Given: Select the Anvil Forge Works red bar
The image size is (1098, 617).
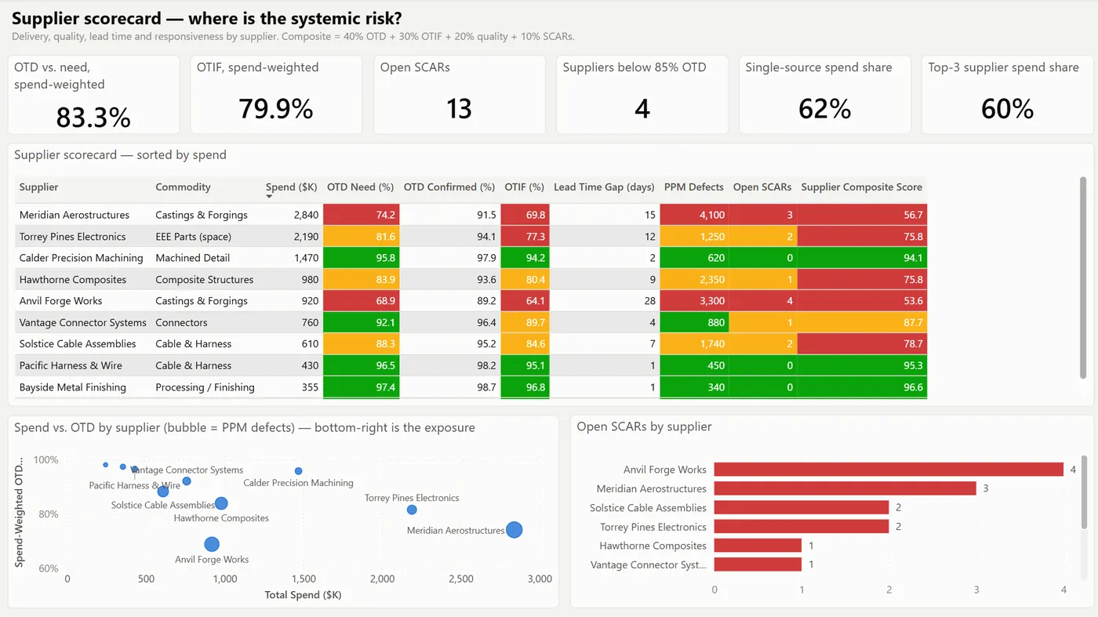Looking at the screenshot, I should [x=889, y=470].
